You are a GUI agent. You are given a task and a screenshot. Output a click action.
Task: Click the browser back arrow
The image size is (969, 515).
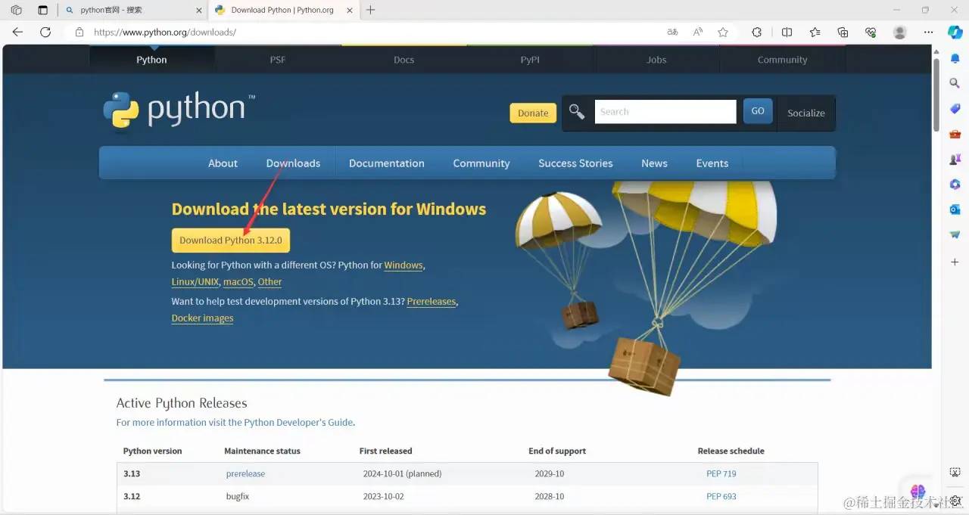click(17, 33)
